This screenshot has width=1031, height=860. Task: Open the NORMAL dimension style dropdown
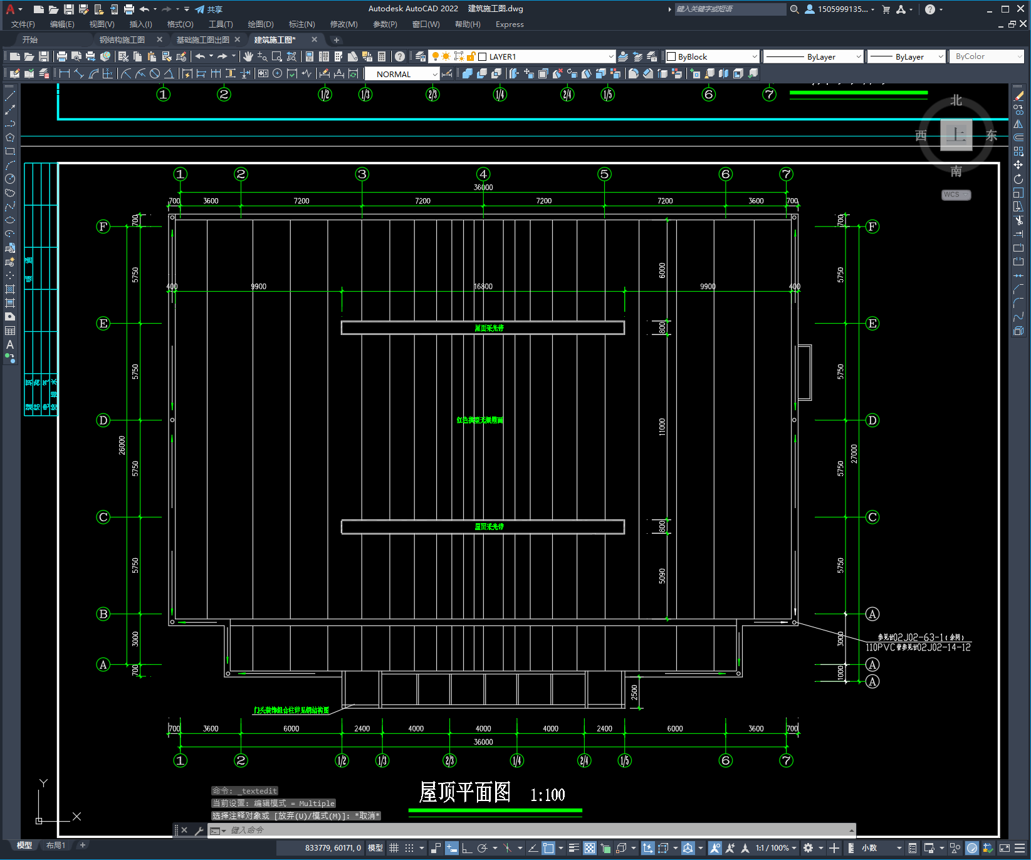[x=402, y=74]
